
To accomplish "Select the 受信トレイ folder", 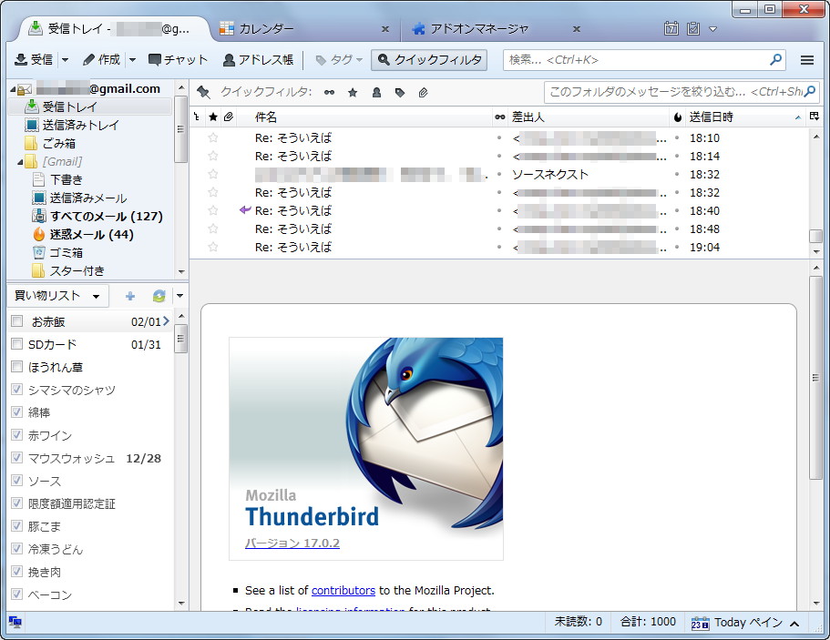I will coord(90,107).
